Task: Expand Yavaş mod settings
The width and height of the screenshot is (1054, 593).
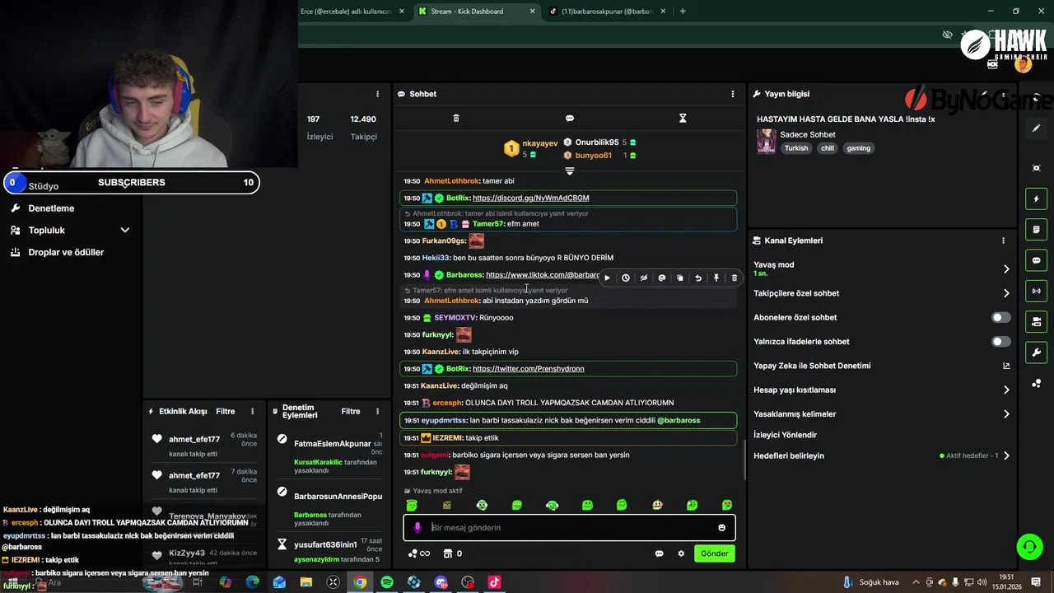Action: point(1006,268)
